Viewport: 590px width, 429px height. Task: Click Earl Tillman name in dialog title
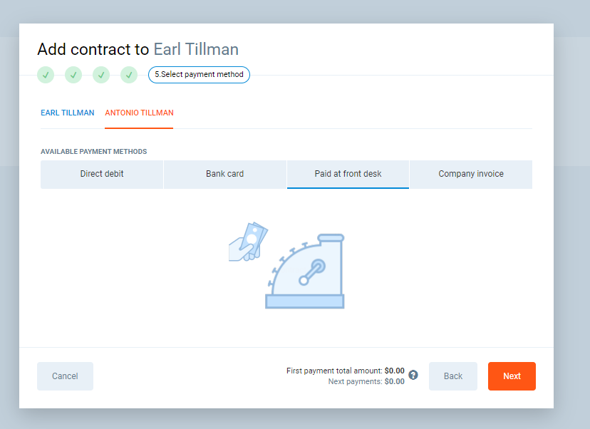[x=196, y=49]
